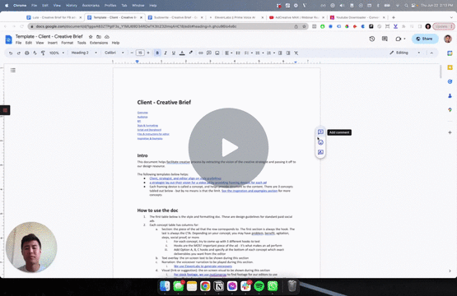Screen dimensions: 457x296
Task: Switch to the ElevenLabs Prime Voice tab
Action: [235, 17]
